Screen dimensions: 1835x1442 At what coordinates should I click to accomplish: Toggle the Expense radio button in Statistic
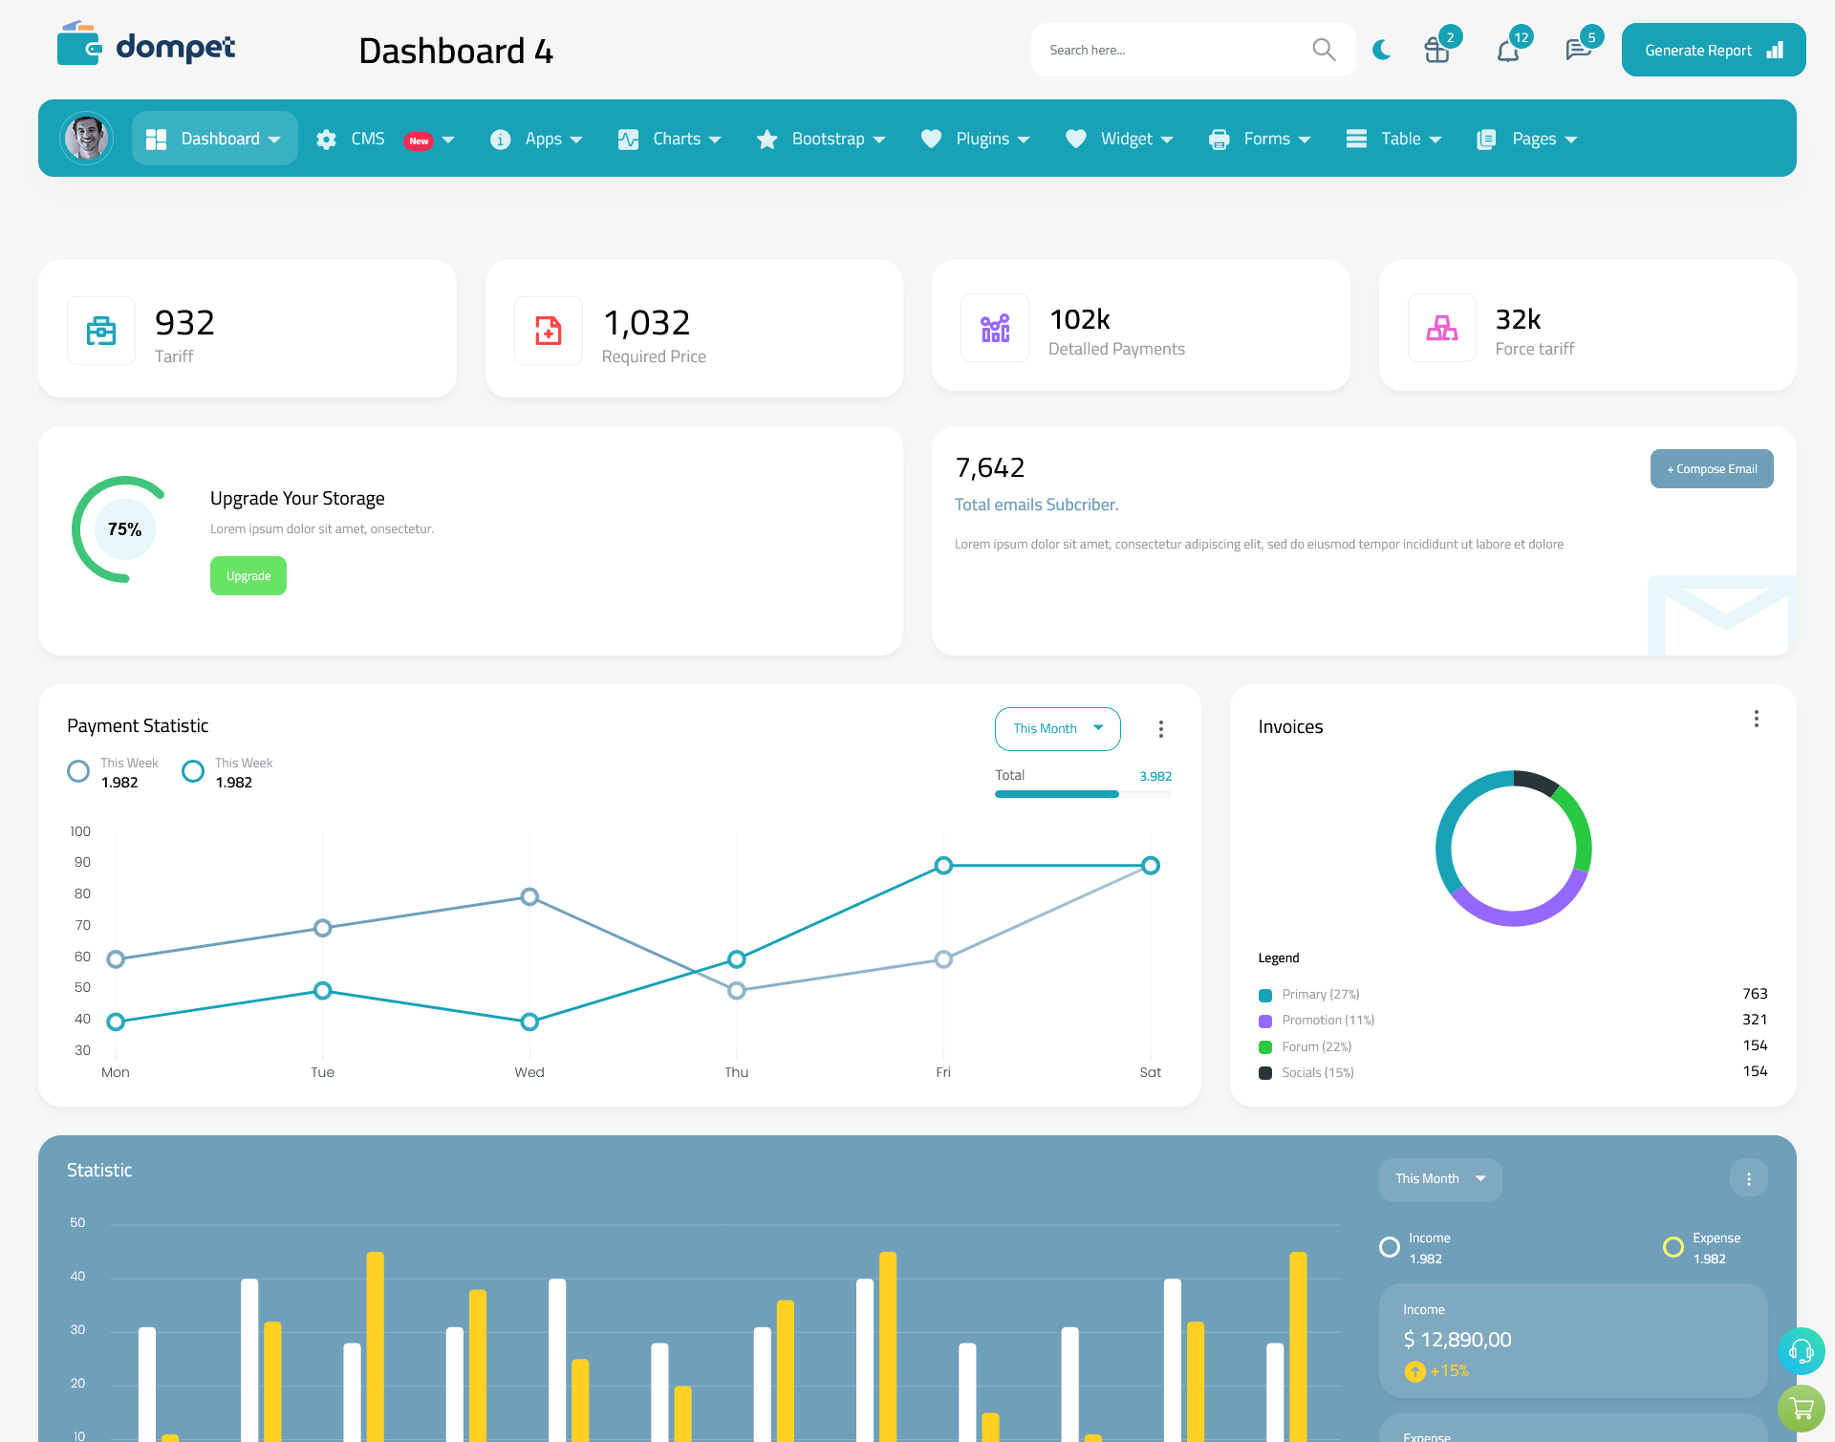tap(1673, 1239)
